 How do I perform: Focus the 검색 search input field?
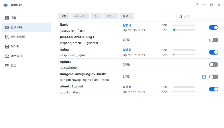click(199, 16)
